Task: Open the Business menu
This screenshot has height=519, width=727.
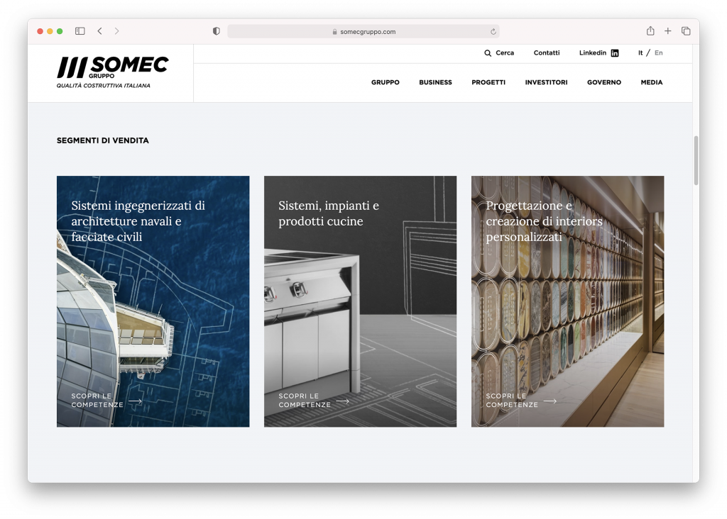Action: 435,82
